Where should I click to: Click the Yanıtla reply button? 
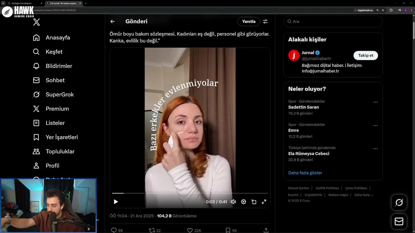tap(249, 21)
